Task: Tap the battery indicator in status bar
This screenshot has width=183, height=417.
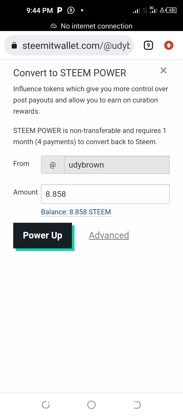Action: coord(171,10)
